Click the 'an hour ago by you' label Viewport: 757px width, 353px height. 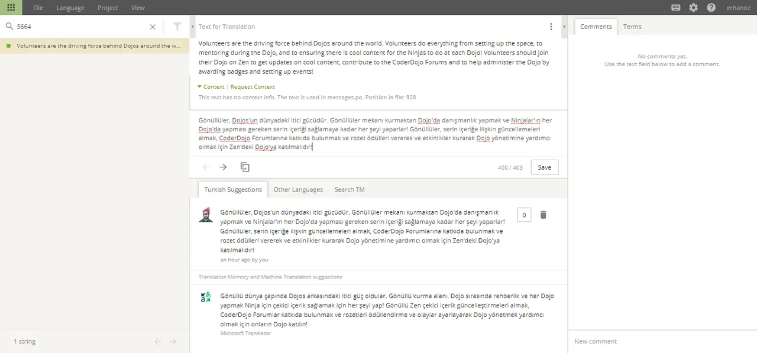point(244,260)
